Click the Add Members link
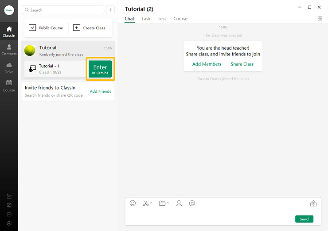The height and width of the screenshot is (231, 328). coord(207,64)
